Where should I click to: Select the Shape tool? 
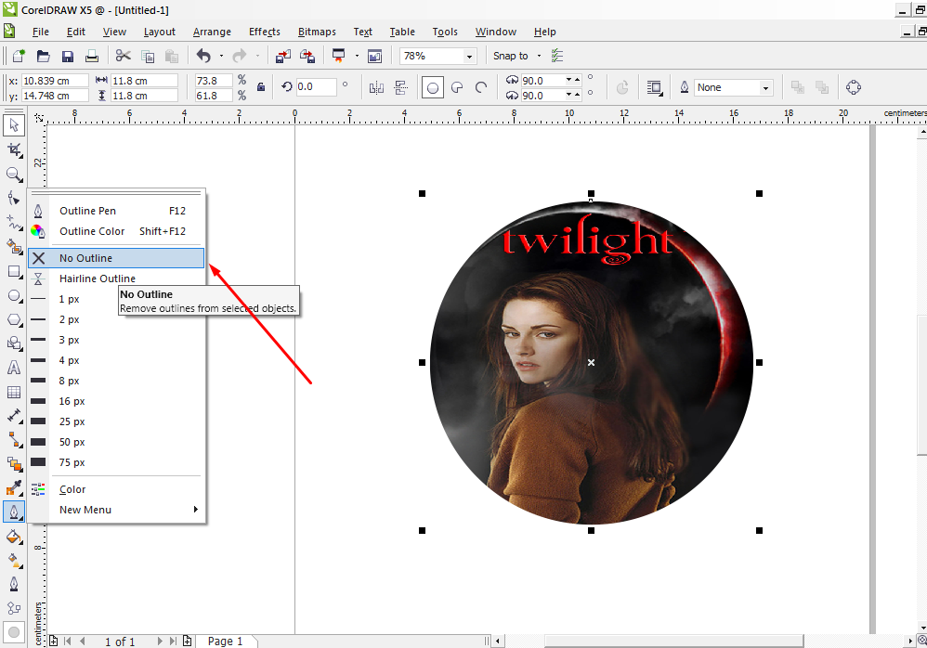14,199
